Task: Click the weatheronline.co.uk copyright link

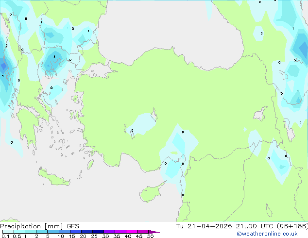Action: click(x=267, y=234)
